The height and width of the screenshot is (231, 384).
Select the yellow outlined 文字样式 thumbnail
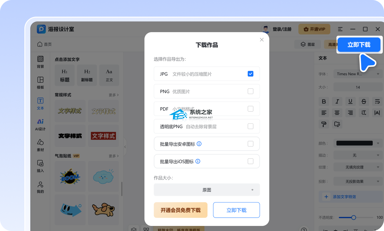point(70,111)
